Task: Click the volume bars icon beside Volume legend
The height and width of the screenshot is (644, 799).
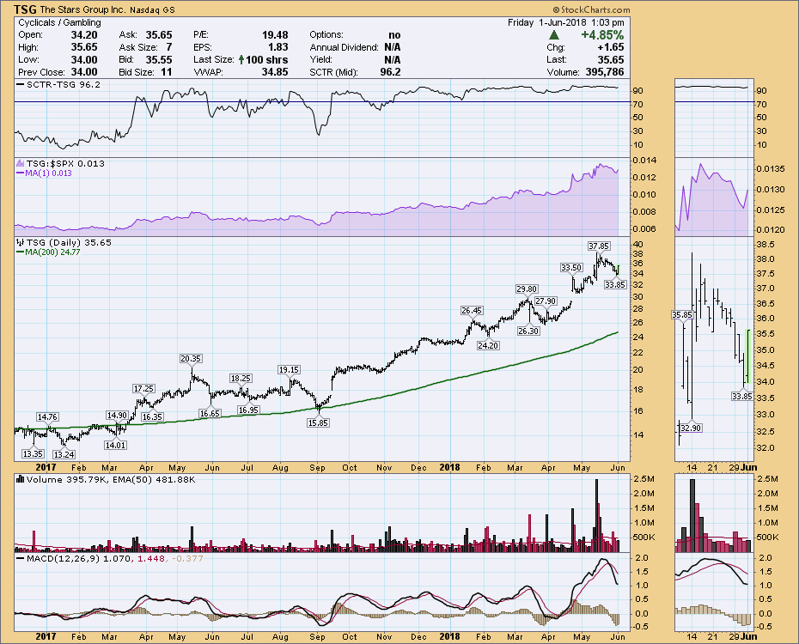Action: [x=21, y=479]
